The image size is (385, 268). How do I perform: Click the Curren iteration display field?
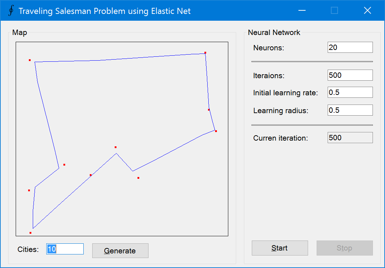coord(350,137)
